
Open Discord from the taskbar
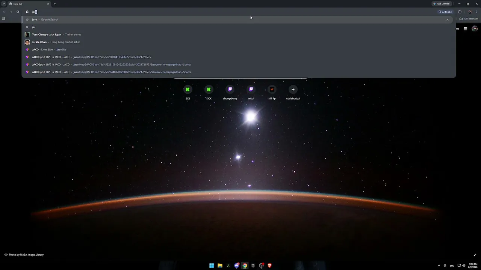pos(237,265)
